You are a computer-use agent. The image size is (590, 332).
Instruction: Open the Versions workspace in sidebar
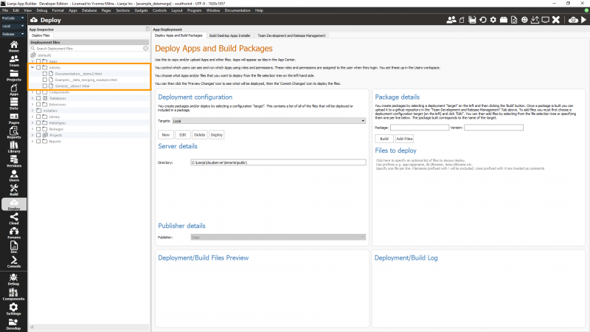click(14, 162)
